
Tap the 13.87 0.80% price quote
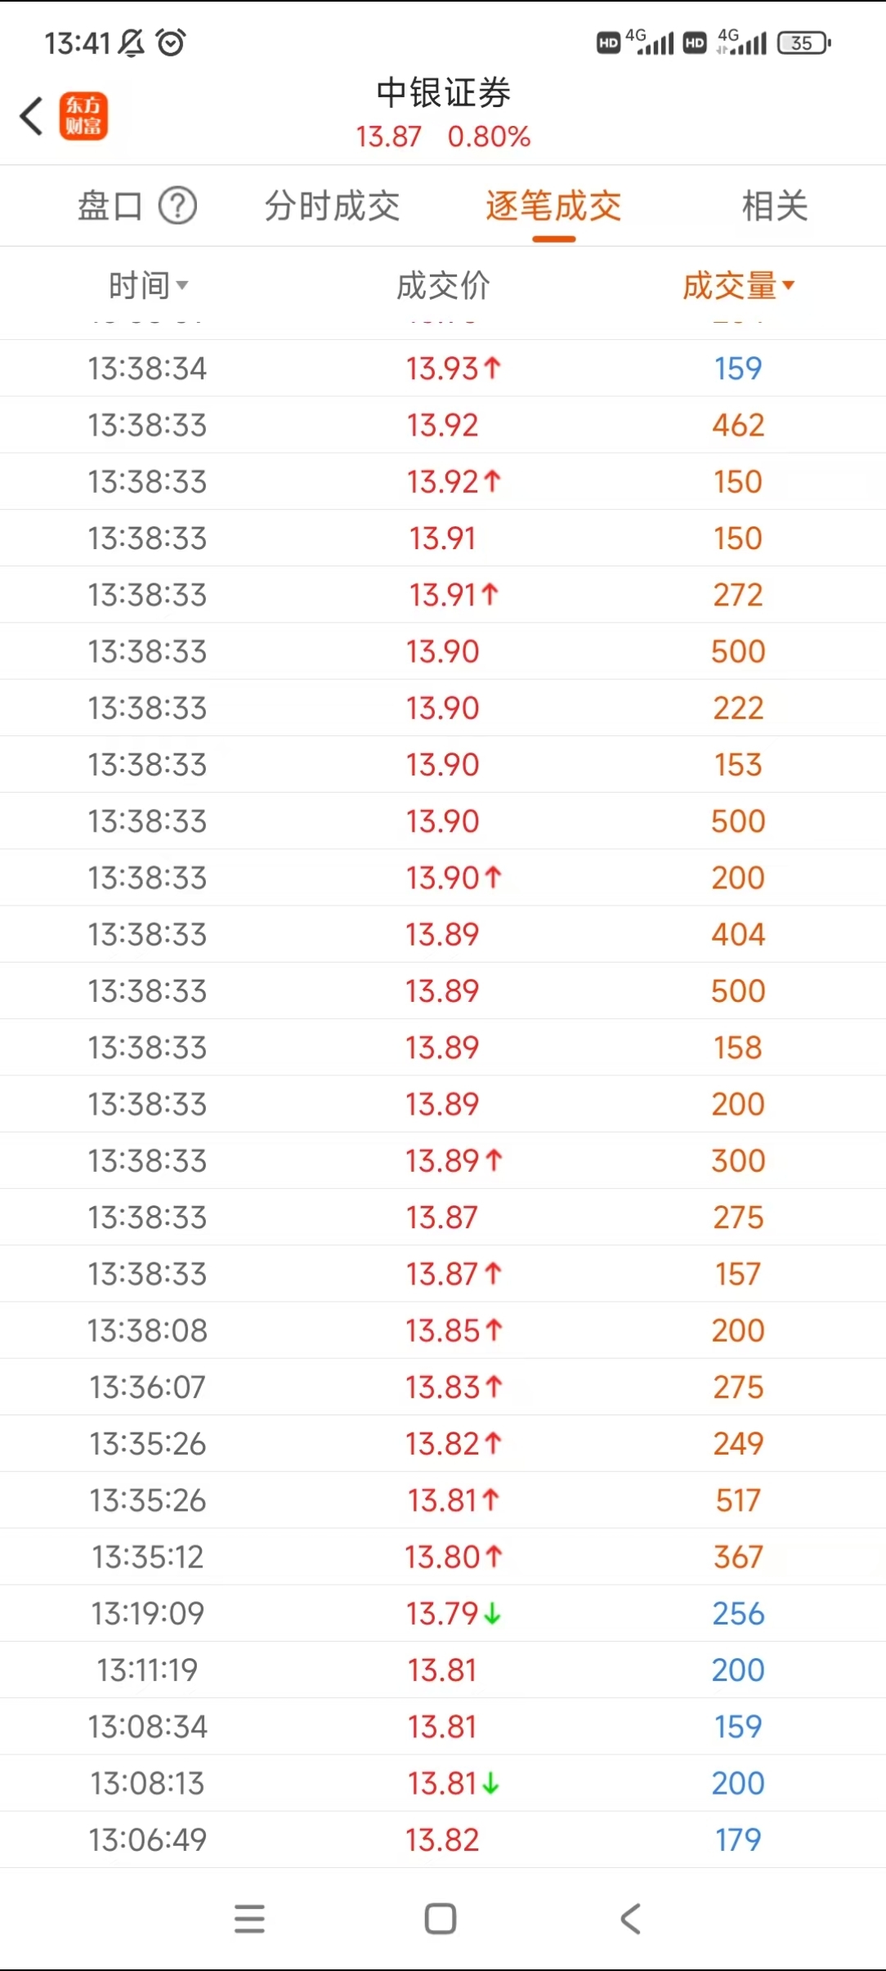coord(443,136)
